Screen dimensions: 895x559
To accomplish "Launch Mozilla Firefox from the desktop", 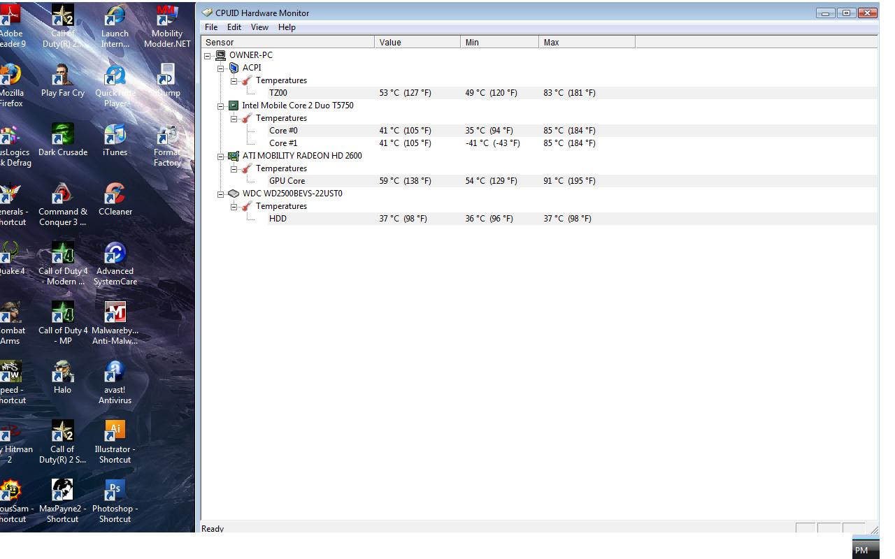I will 11,86.
